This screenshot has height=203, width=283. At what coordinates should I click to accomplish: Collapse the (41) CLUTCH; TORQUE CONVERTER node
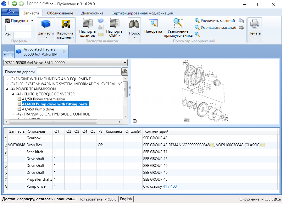pyautogui.click(x=13, y=94)
